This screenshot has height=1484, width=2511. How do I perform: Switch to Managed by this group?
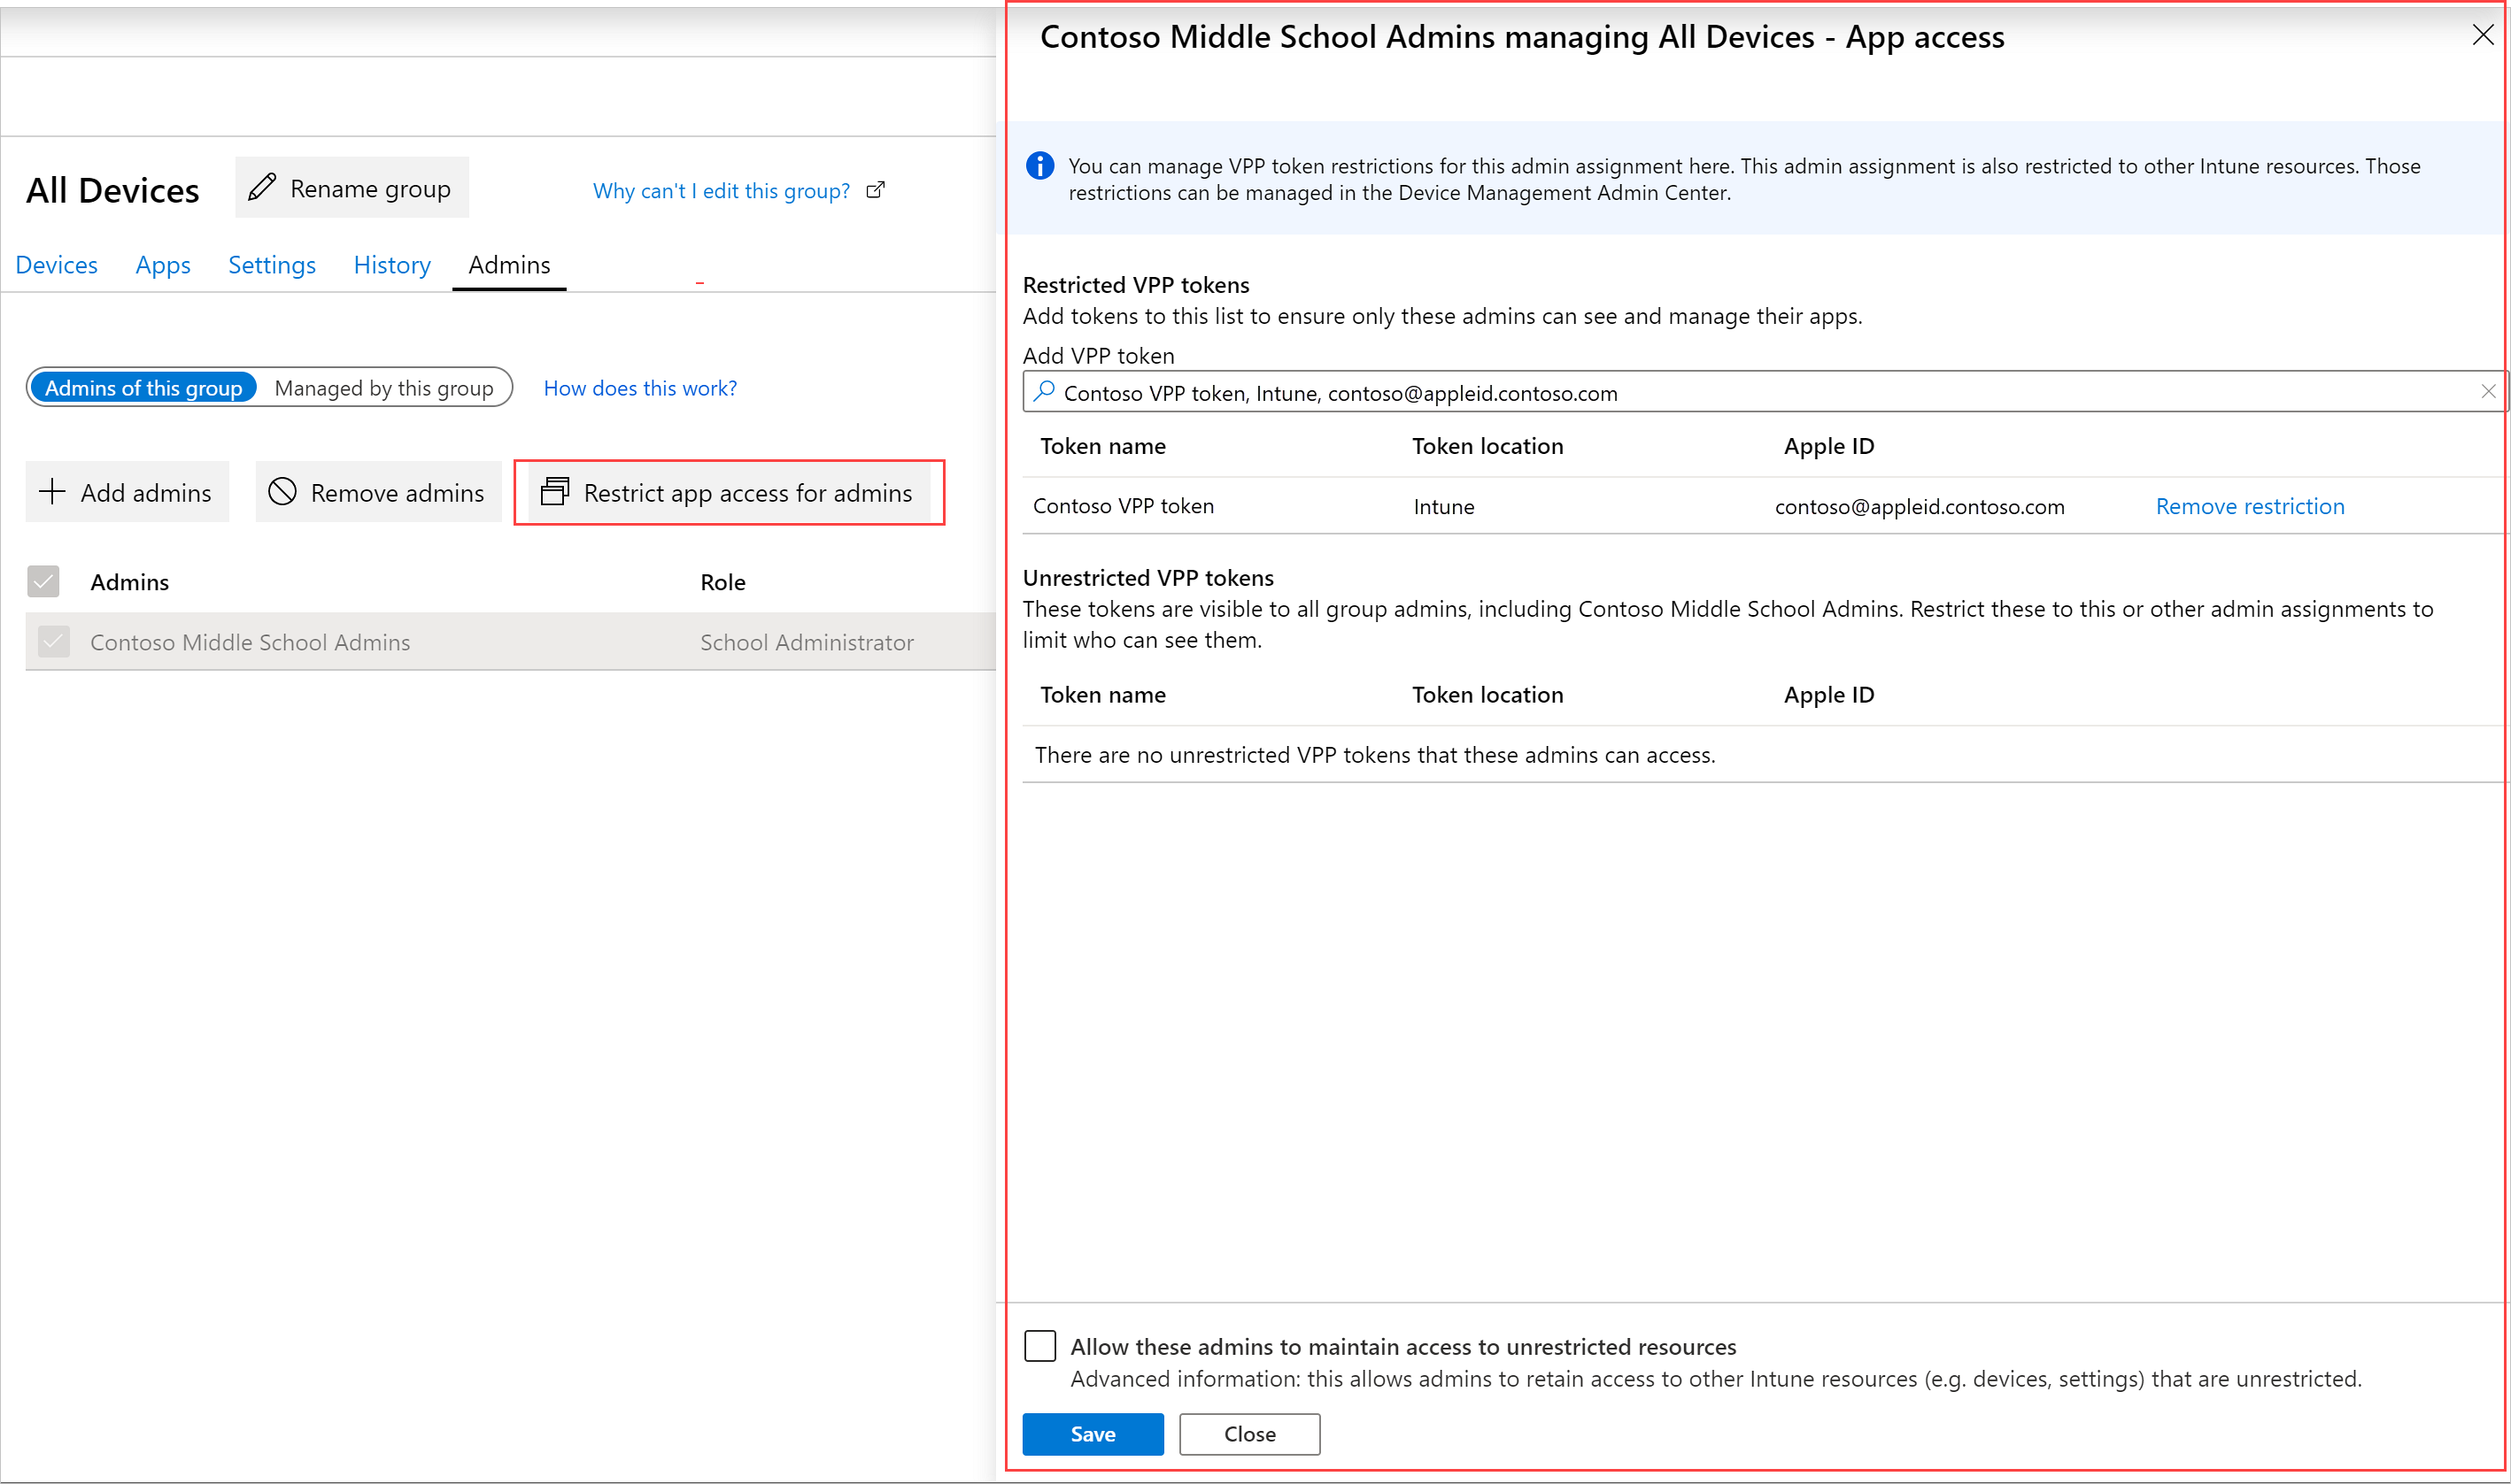(384, 388)
